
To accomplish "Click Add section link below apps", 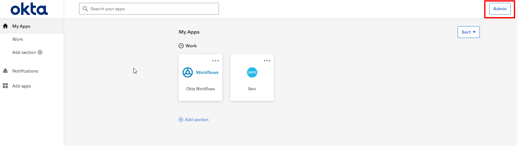I will (193, 120).
